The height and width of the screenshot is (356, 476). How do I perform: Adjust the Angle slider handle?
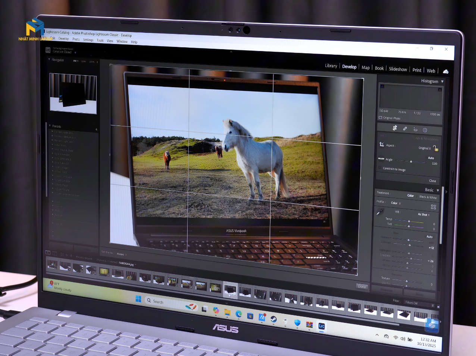(x=411, y=162)
